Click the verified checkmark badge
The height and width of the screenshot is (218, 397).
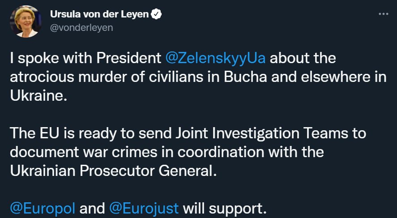156,14
